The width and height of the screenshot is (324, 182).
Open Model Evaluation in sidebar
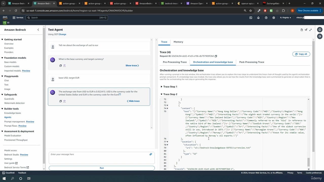13,136
